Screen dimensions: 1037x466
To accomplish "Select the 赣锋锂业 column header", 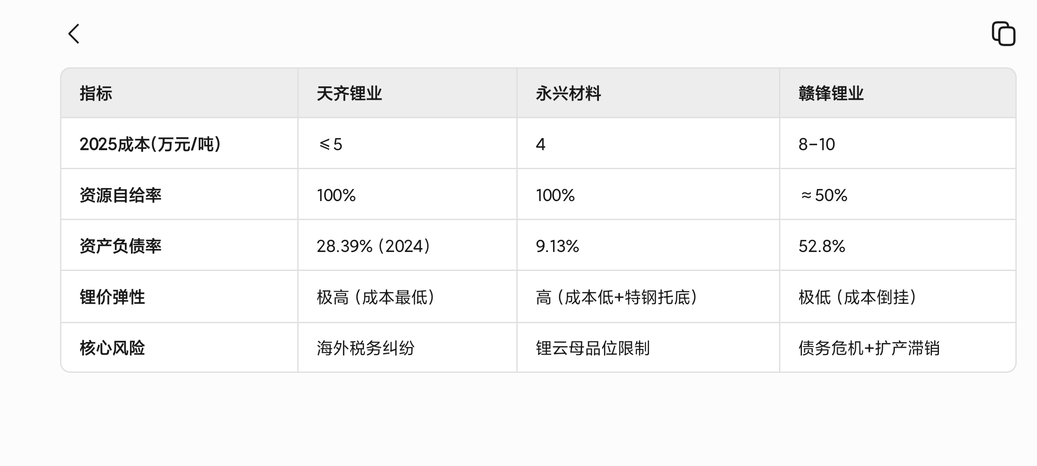I will coord(831,93).
